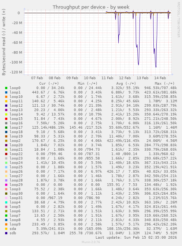Select the loop6 legend label
This screenshot has width=182, height=246.
tap(15, 211)
